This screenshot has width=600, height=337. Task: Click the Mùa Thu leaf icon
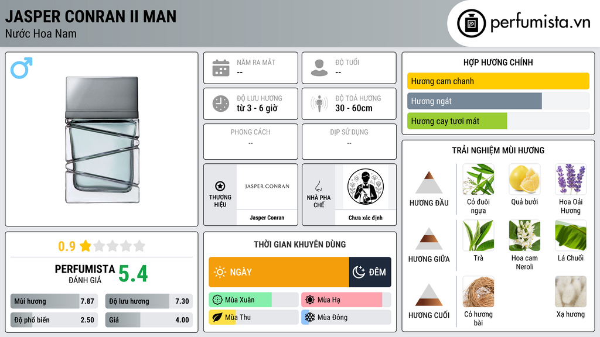[x=217, y=317]
